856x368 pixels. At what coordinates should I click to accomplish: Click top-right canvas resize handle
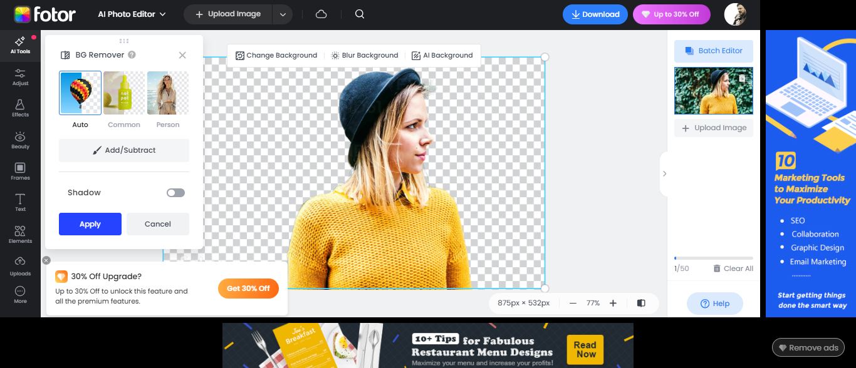click(545, 57)
